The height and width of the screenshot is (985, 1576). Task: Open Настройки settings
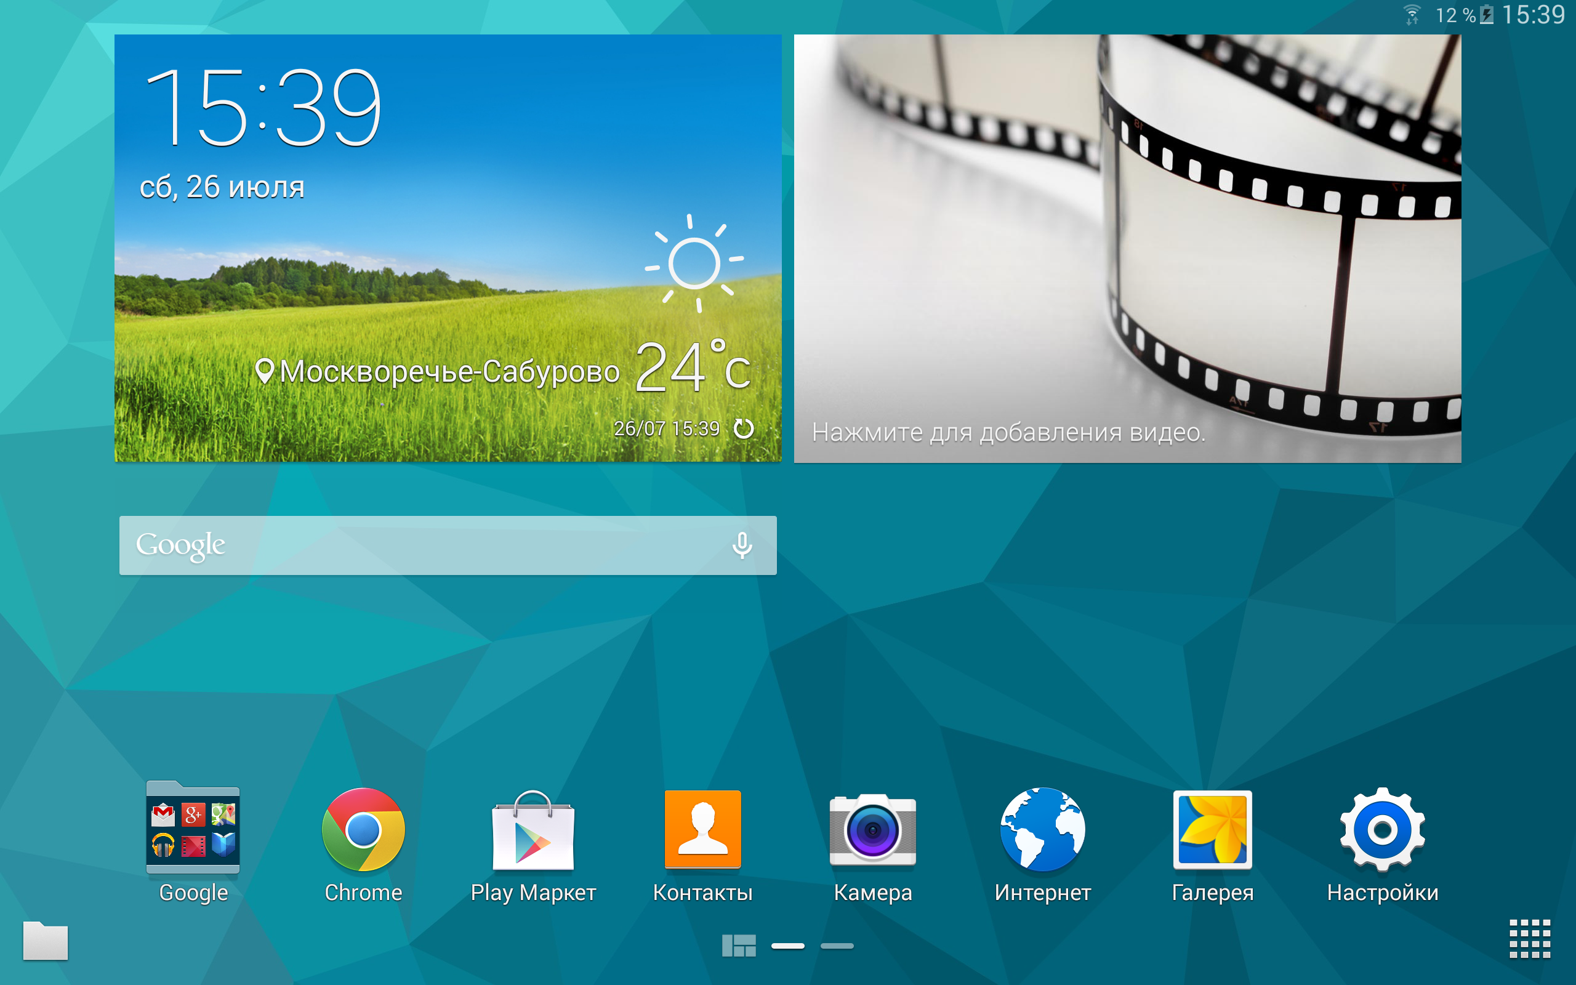[1382, 829]
